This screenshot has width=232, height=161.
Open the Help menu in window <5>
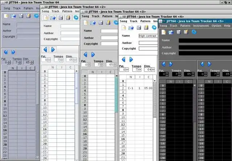(x=227, y=26)
